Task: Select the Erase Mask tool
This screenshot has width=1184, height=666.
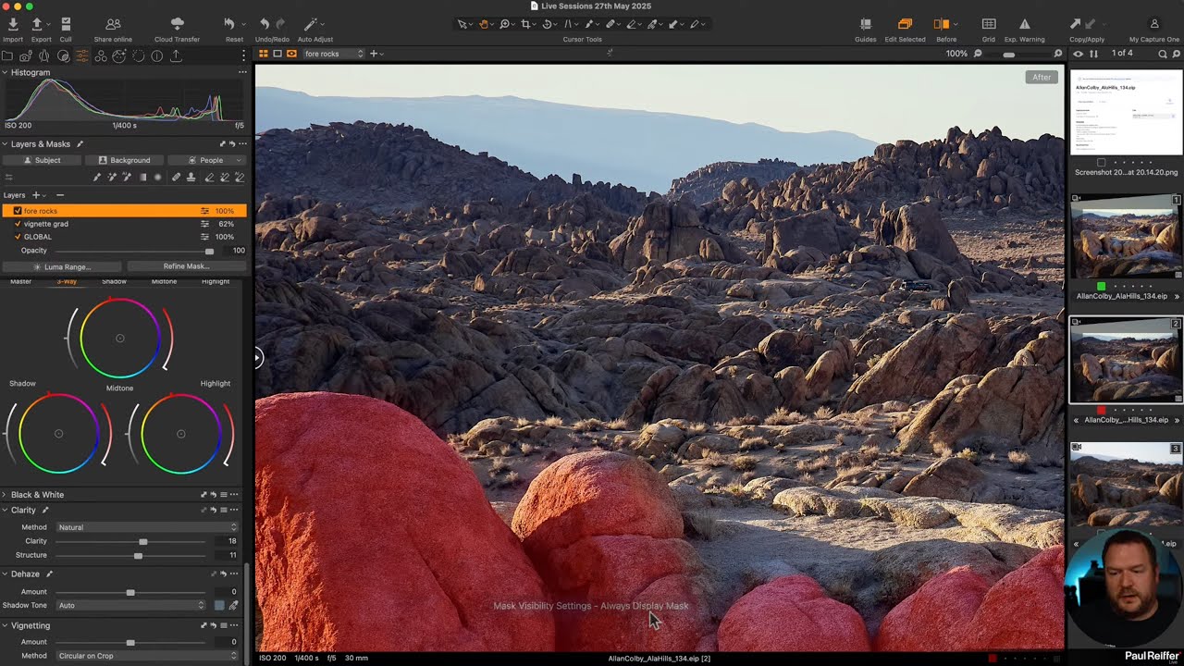Action: tap(209, 178)
